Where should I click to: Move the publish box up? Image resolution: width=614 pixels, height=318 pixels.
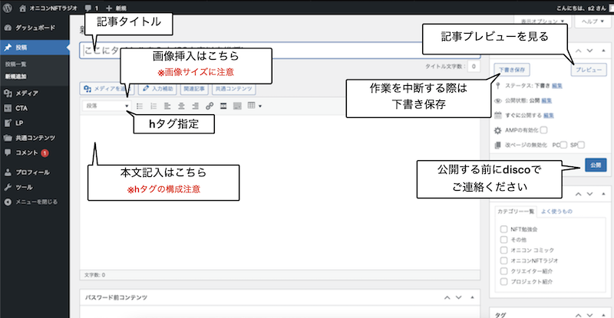[x=579, y=51]
